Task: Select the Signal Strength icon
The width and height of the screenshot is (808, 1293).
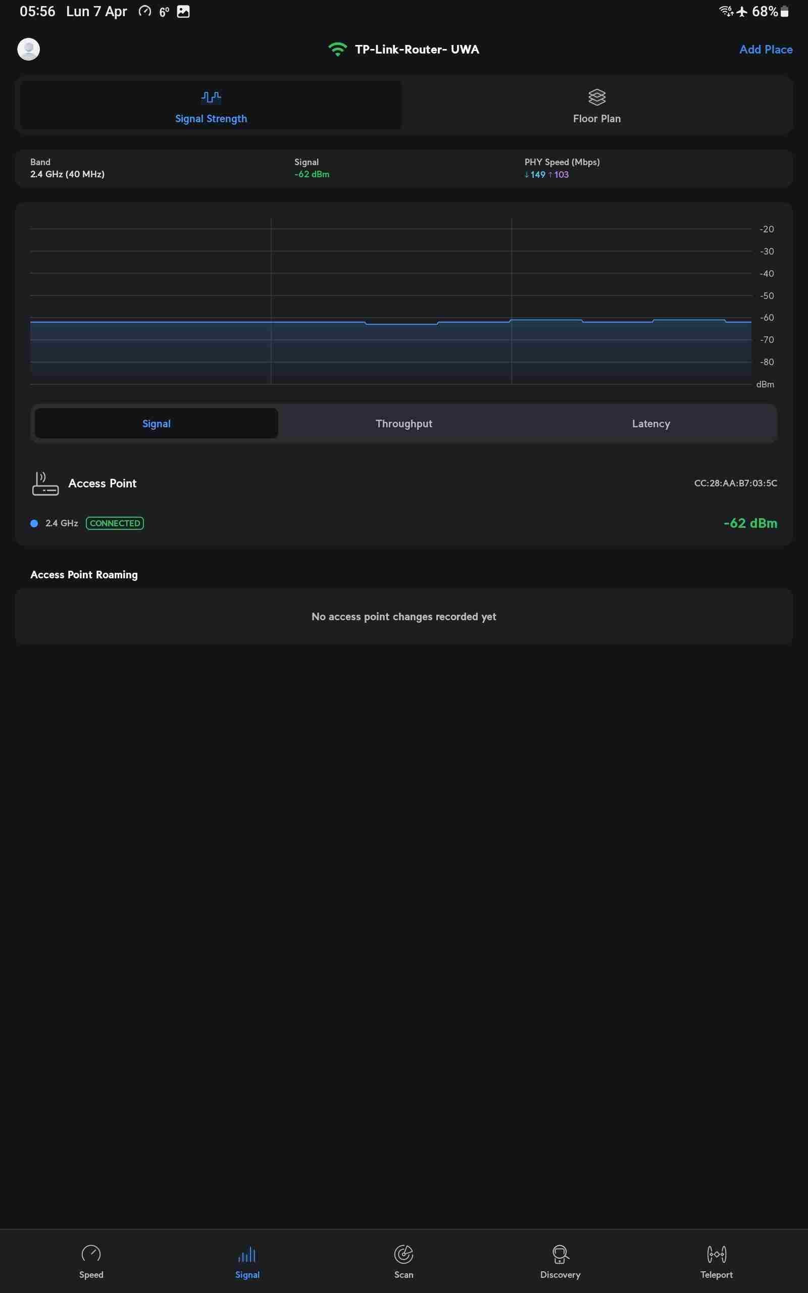Action: pyautogui.click(x=211, y=97)
